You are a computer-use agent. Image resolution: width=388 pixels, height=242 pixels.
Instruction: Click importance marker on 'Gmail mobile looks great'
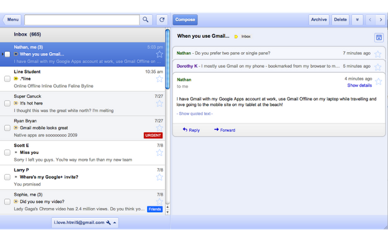(16, 128)
